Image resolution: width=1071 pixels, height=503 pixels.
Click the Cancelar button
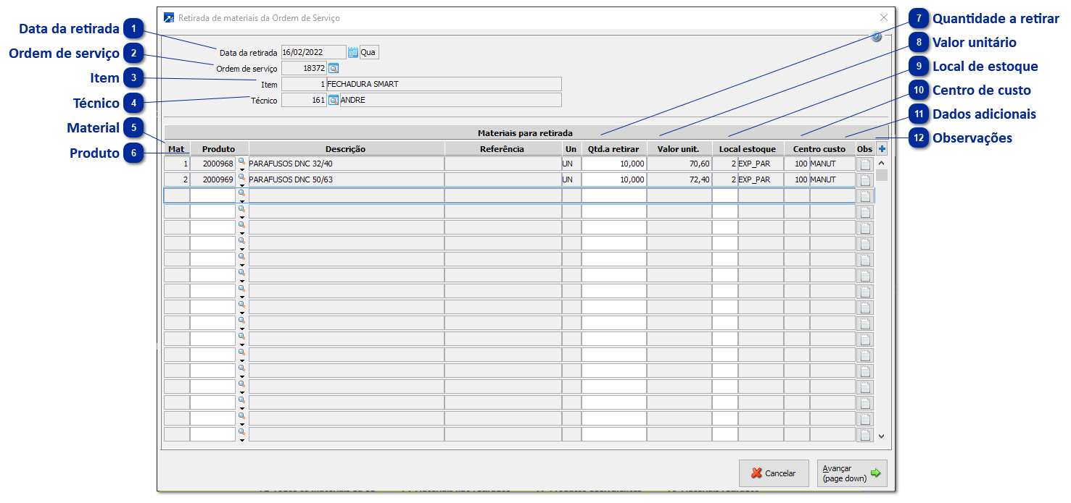(774, 473)
